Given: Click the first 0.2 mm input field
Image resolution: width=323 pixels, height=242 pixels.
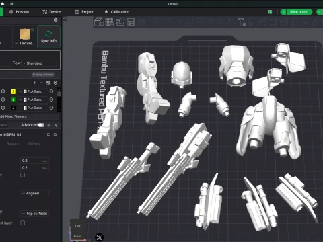Looking at the screenshot, I should click(35, 161).
